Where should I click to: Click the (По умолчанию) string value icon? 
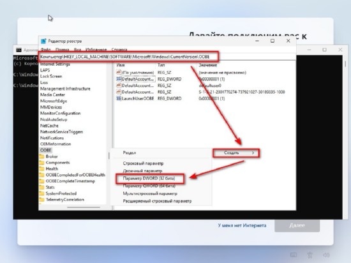(x=119, y=72)
